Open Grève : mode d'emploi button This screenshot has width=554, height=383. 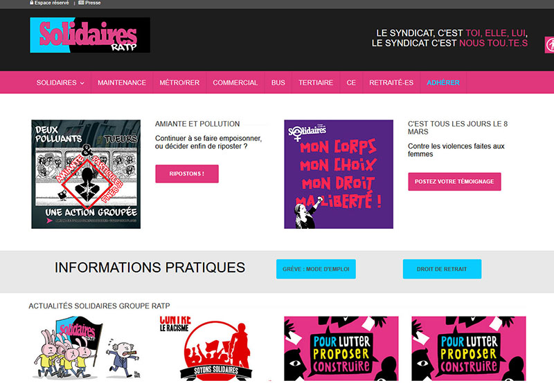[x=316, y=269]
